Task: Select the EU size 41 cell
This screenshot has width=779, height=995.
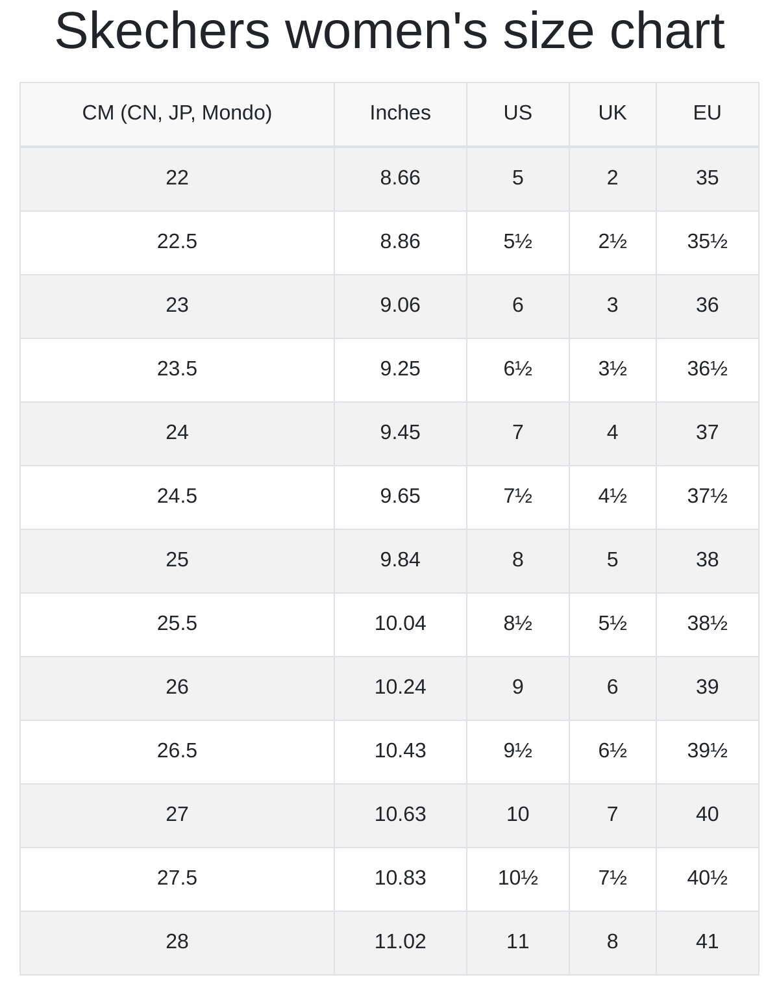Action: [708, 942]
